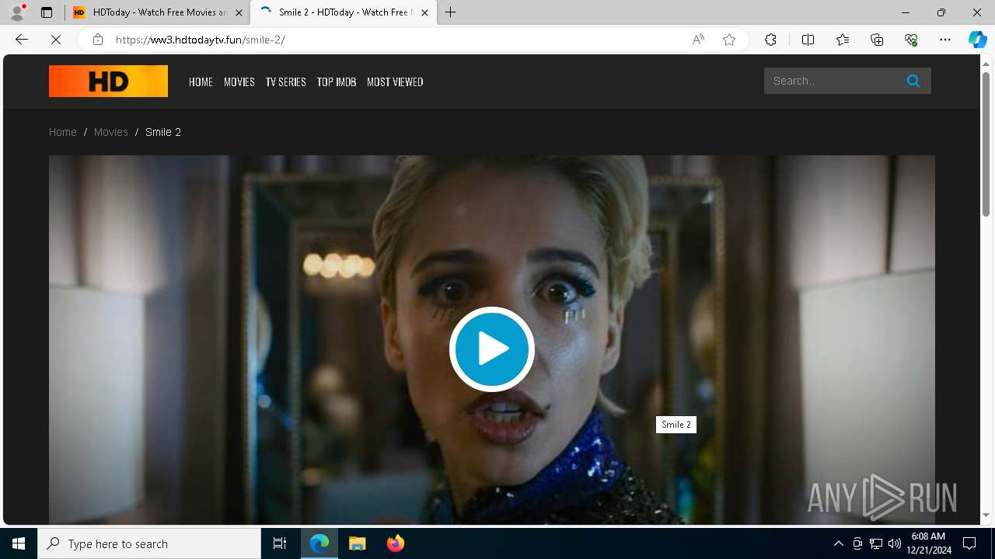Viewport: 995px width, 559px height.
Task: Click the address bar URL
Action: coord(201,40)
